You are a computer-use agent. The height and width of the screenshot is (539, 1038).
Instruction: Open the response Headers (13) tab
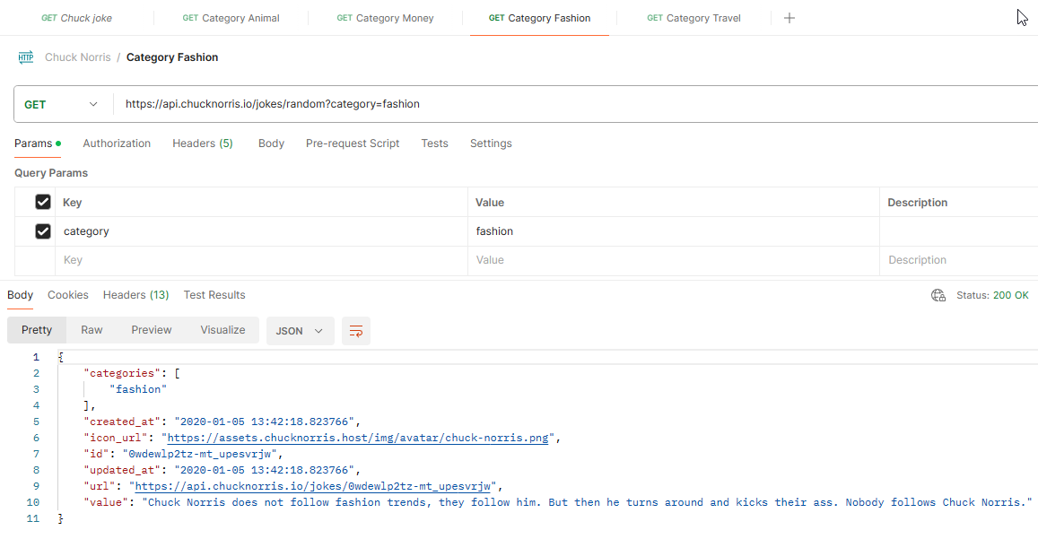tap(135, 295)
